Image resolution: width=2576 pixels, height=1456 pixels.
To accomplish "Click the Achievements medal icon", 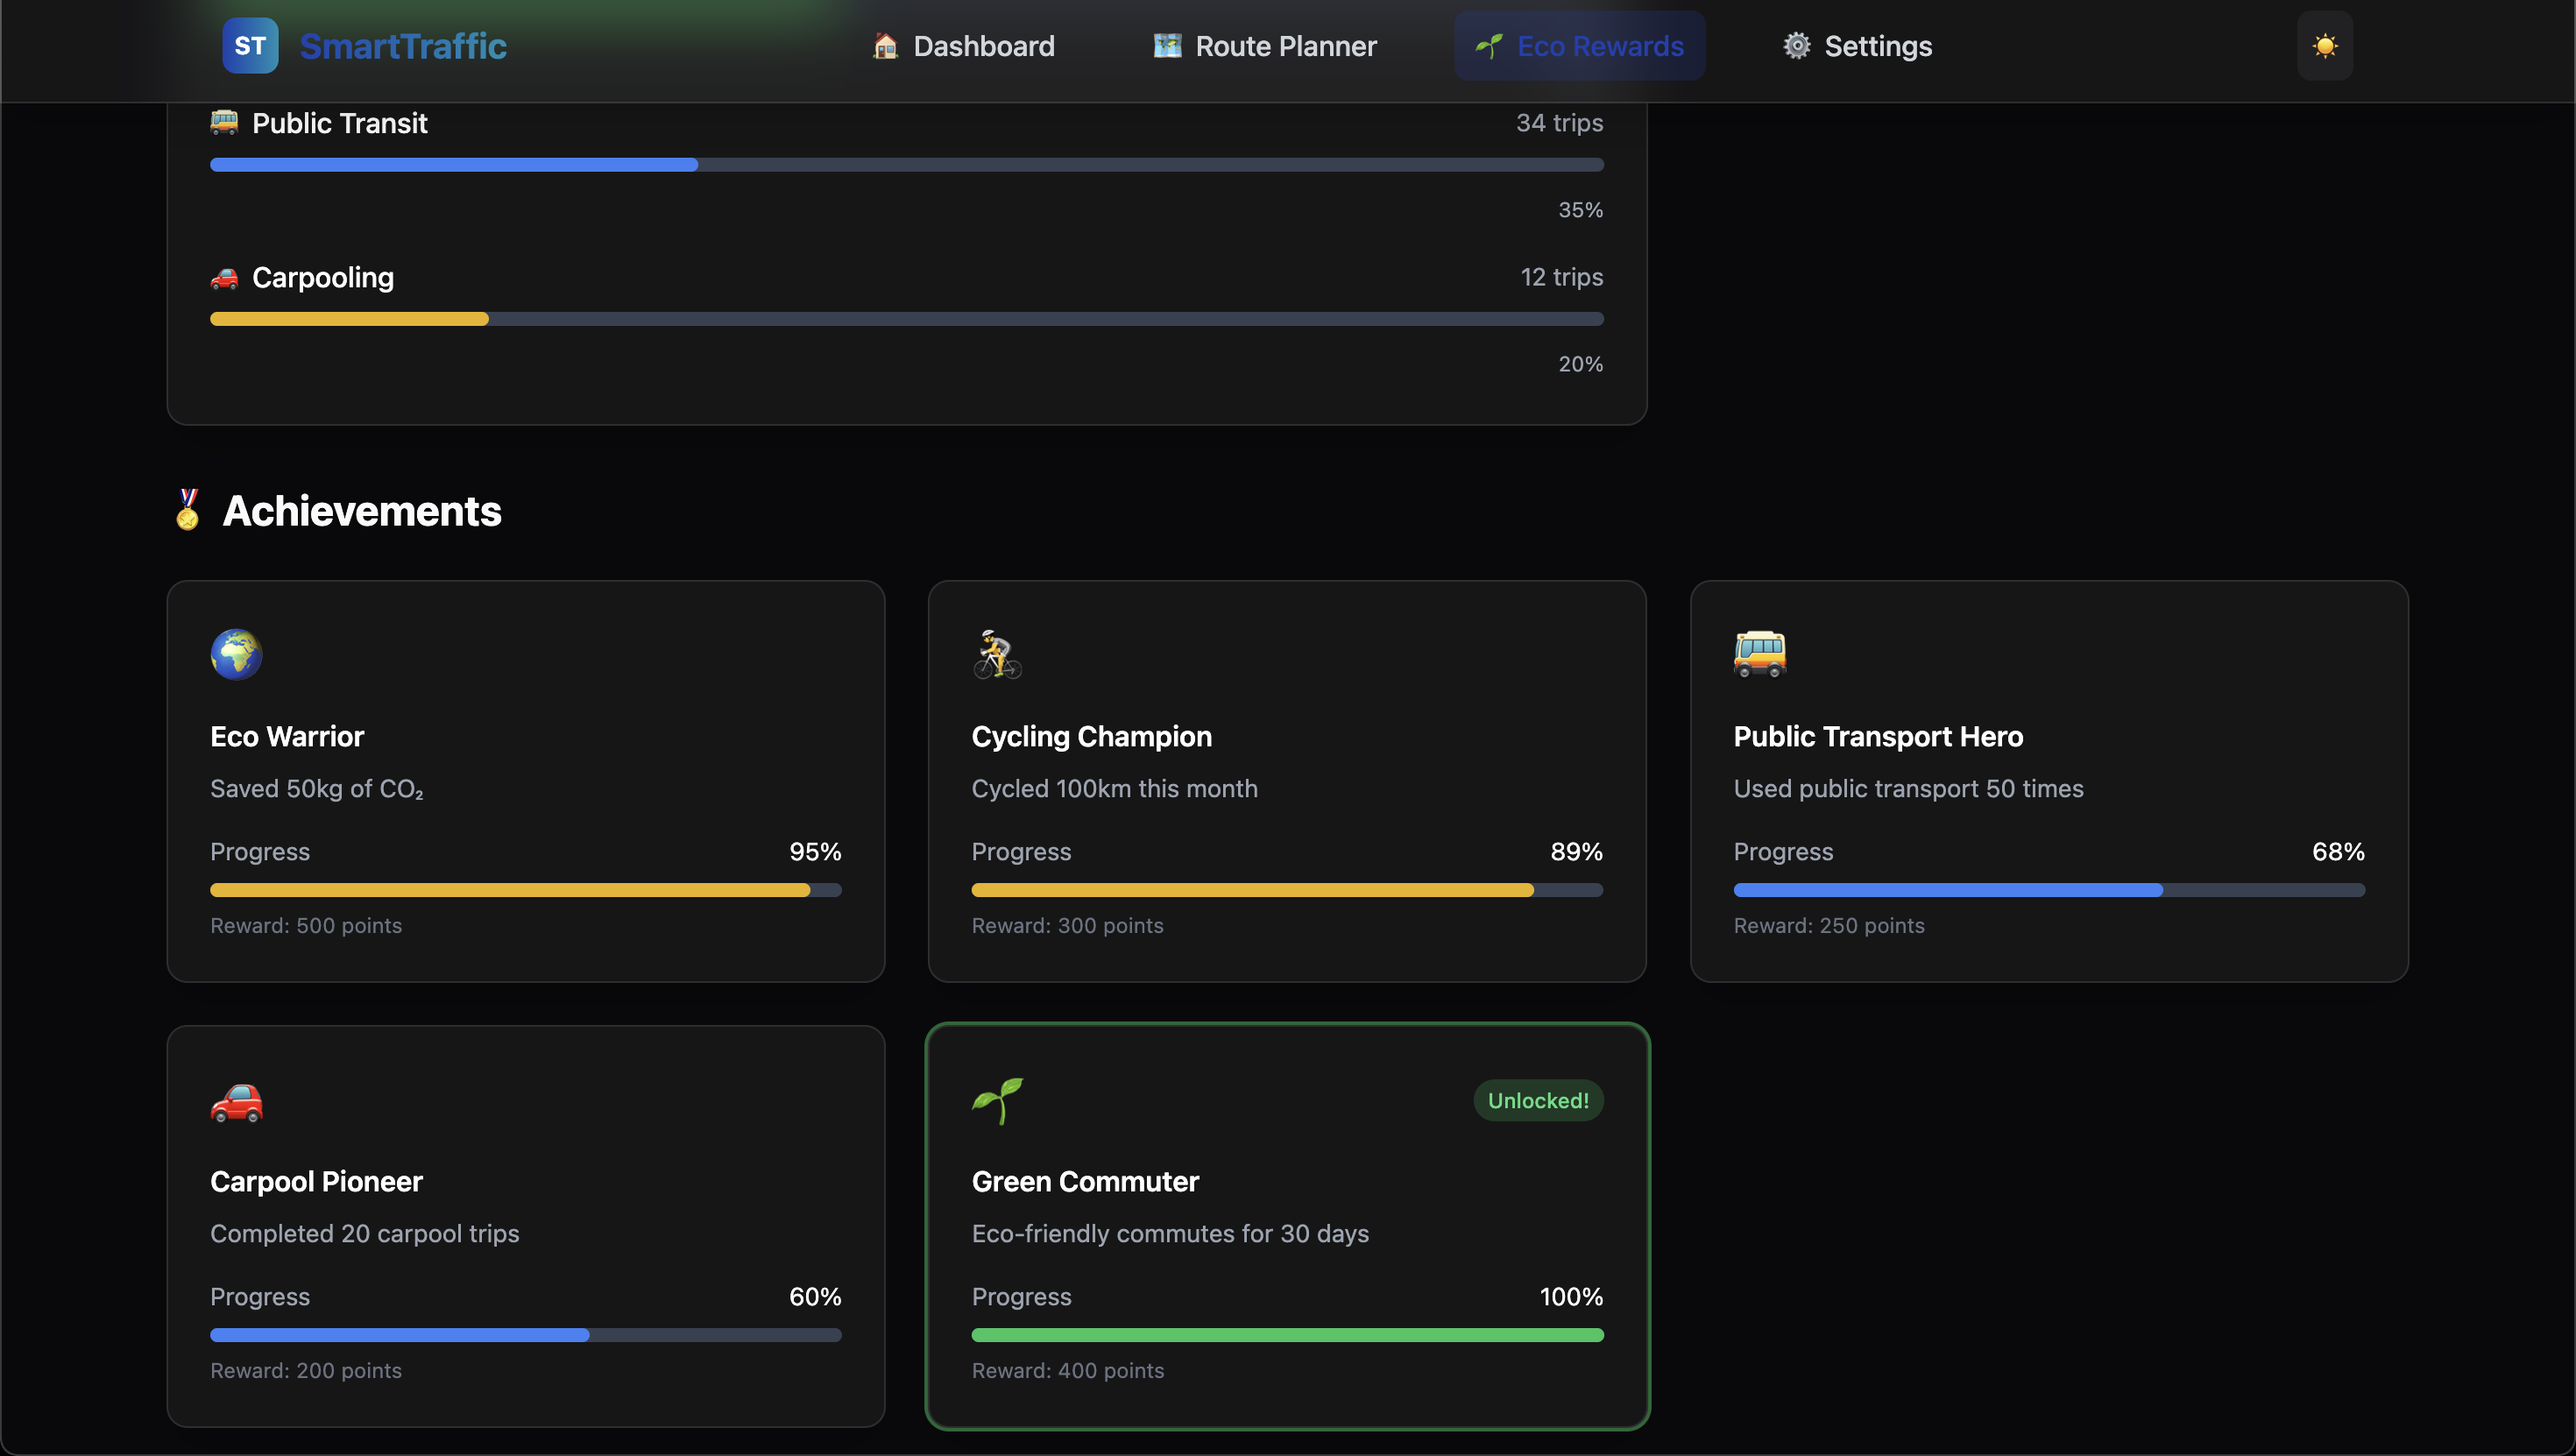I will pyautogui.click(x=187, y=510).
